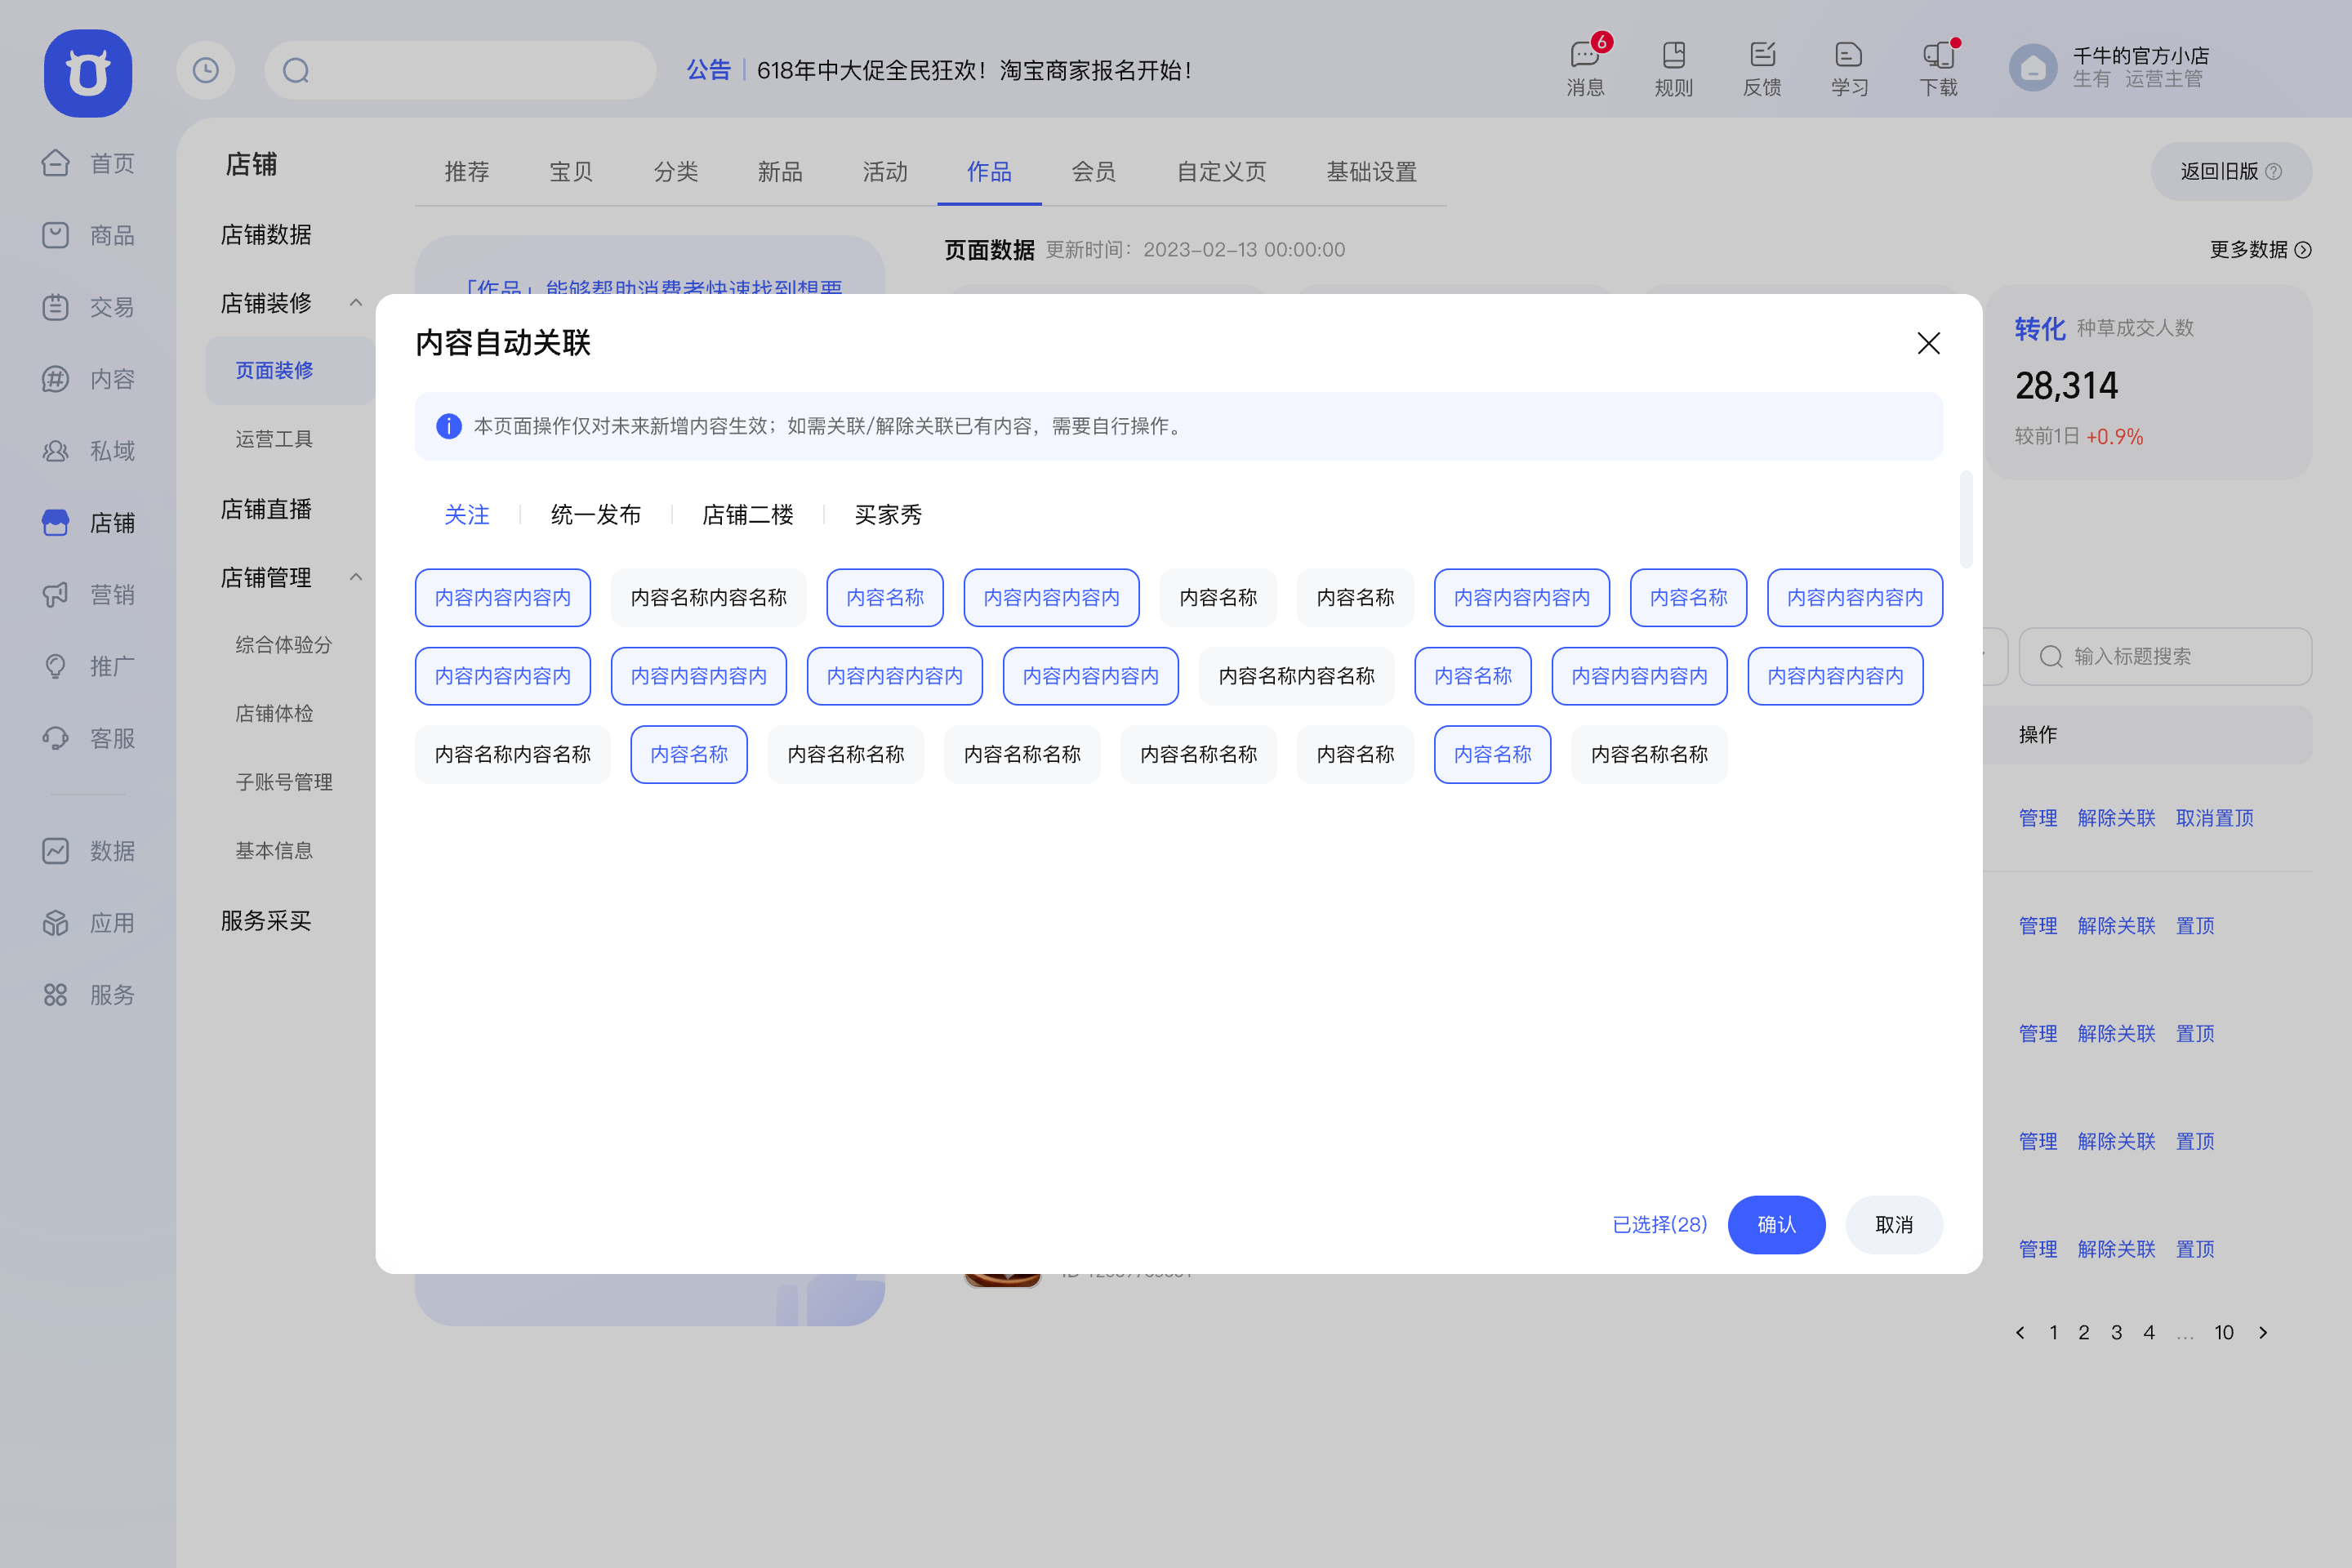Open the history clock icon

coord(206,70)
